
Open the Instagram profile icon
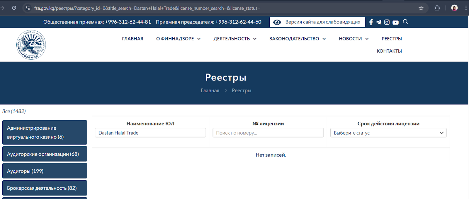point(387,22)
